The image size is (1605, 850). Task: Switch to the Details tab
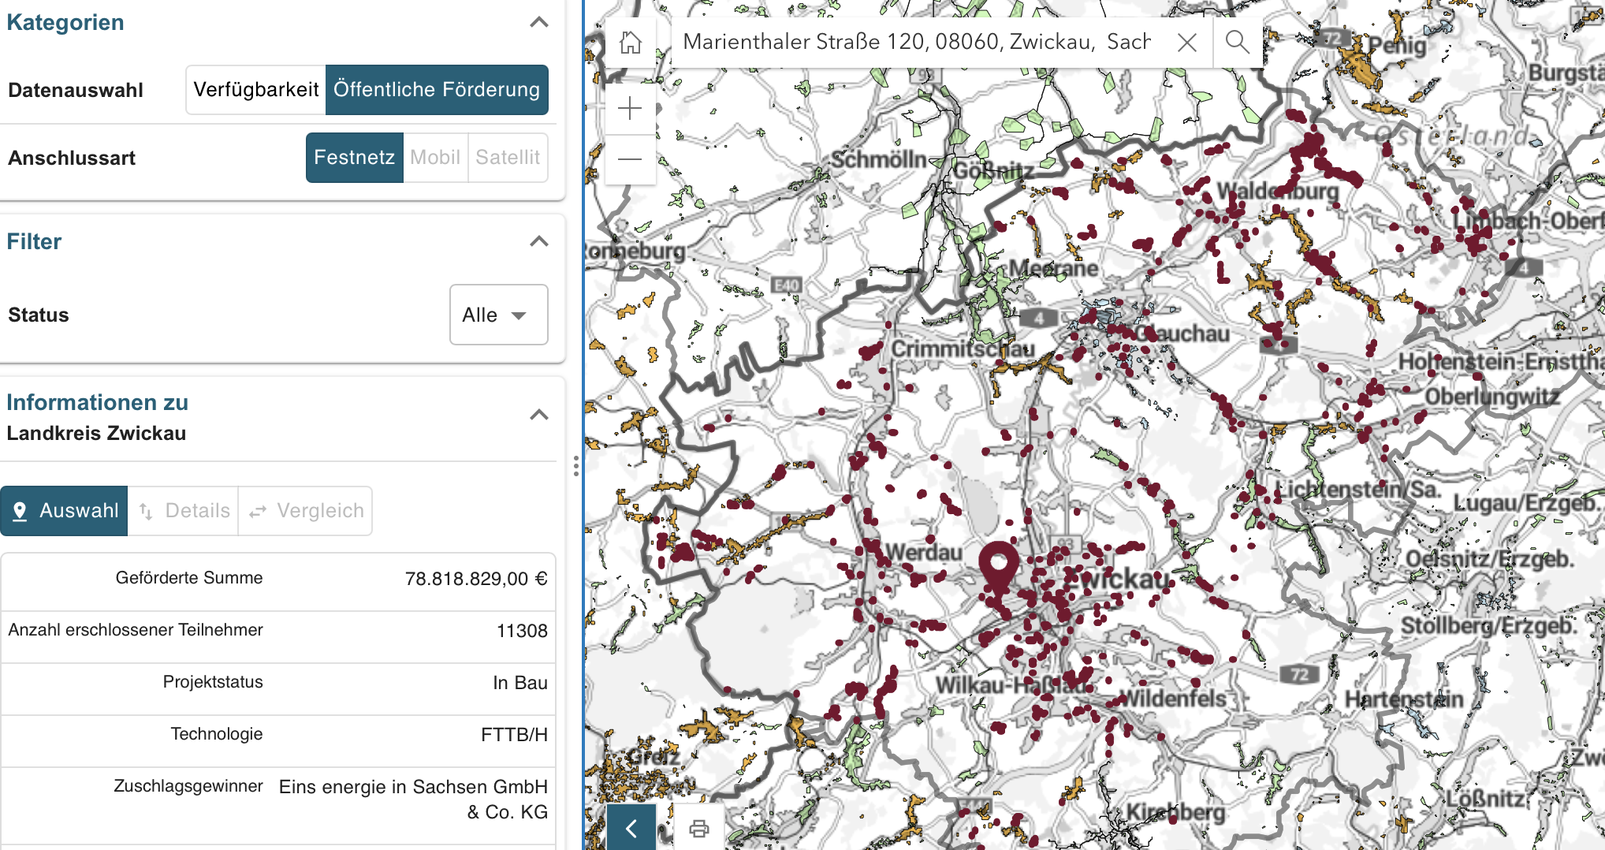click(x=183, y=511)
